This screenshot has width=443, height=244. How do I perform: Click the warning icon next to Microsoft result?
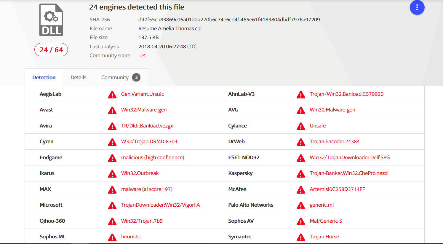click(x=112, y=205)
